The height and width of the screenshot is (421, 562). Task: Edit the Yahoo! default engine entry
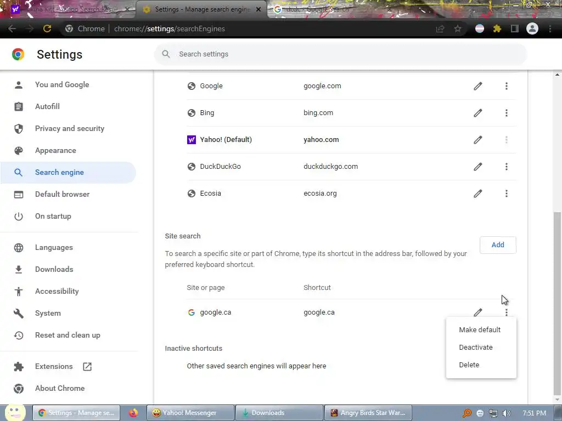(x=478, y=140)
